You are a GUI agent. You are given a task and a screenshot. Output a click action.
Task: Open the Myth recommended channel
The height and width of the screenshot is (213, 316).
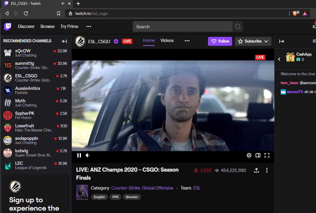(x=36, y=103)
